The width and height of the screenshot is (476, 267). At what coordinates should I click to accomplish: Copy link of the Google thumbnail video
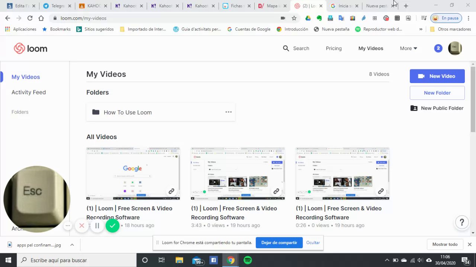tap(171, 191)
